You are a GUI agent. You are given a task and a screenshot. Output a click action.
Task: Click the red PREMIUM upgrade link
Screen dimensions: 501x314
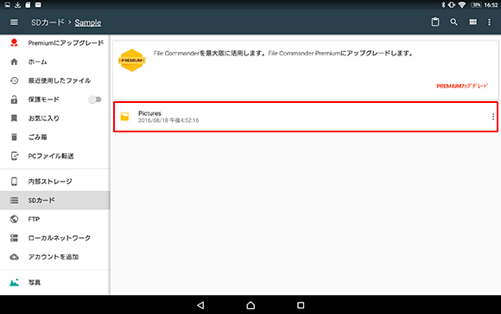pyautogui.click(x=462, y=87)
